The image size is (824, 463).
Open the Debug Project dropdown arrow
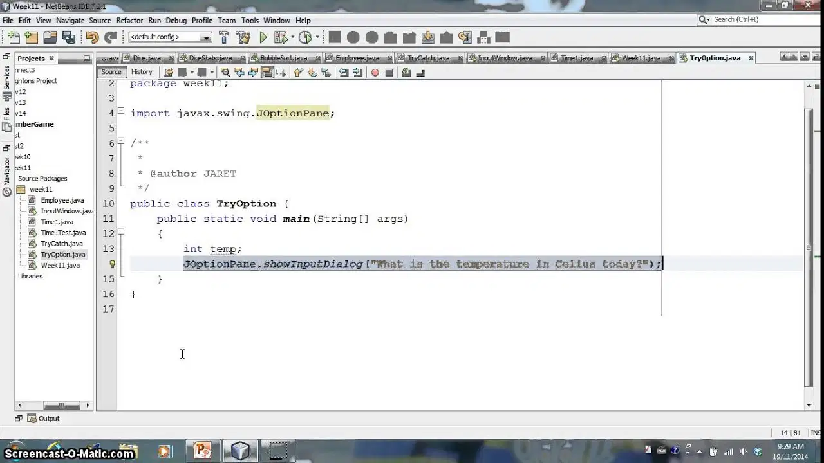(x=292, y=37)
